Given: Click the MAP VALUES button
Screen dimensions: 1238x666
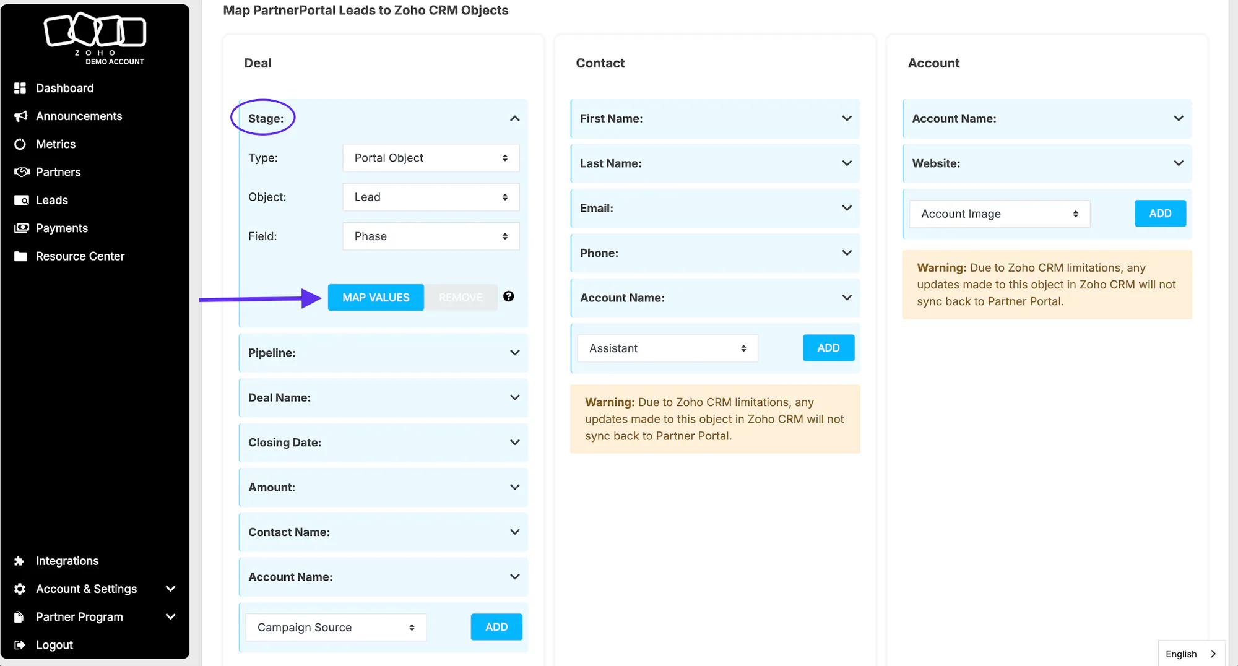Looking at the screenshot, I should point(376,297).
